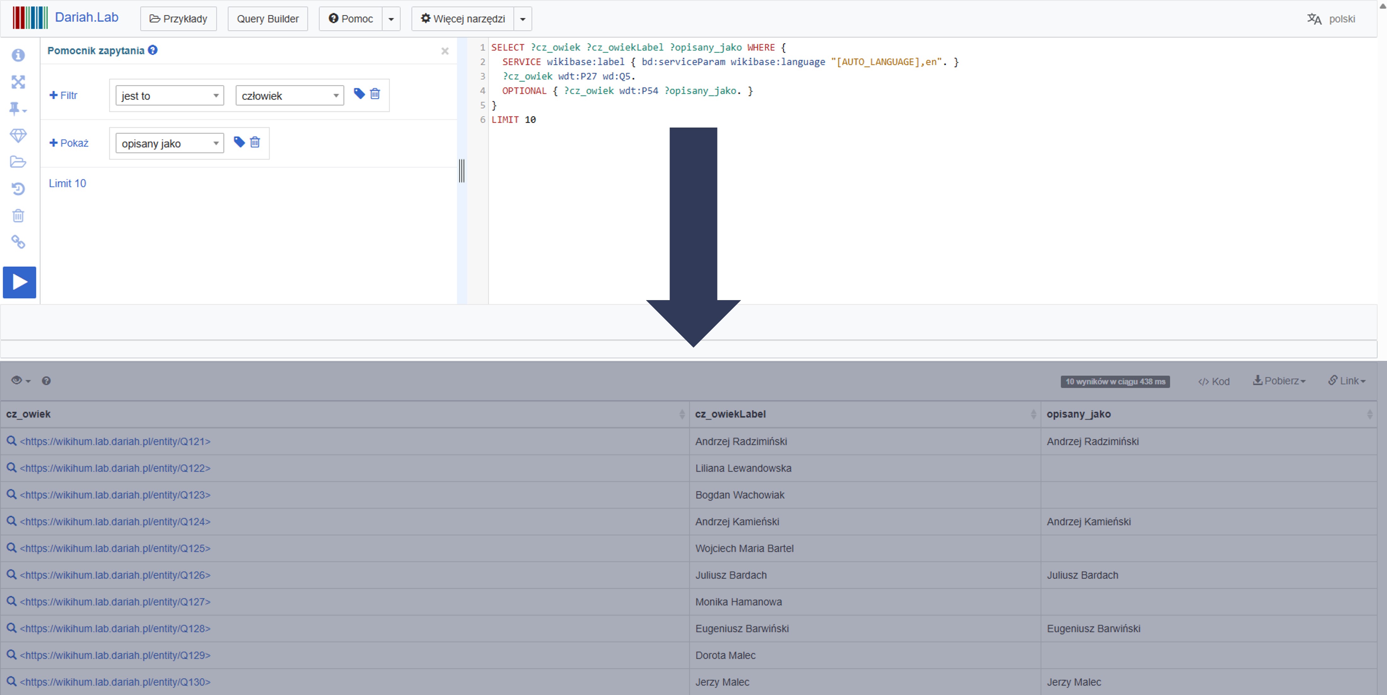This screenshot has width=1387, height=695.
Task: Expand the Pobierz download menu
Action: (1279, 381)
